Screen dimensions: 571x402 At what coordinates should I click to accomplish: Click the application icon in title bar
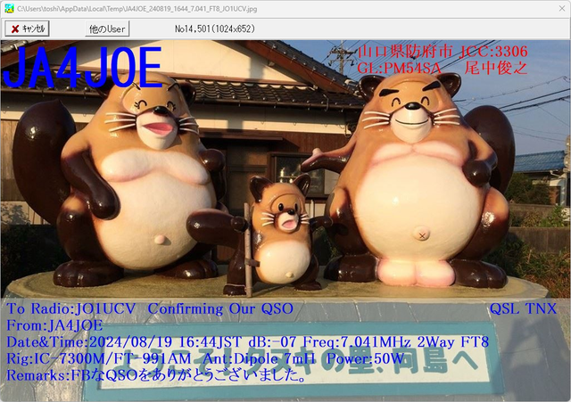9,8
